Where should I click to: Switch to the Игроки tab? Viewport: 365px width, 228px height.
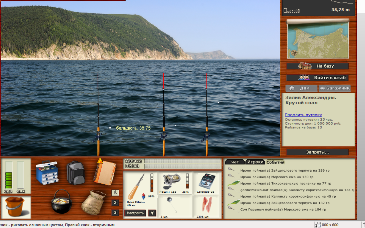pos(255,162)
